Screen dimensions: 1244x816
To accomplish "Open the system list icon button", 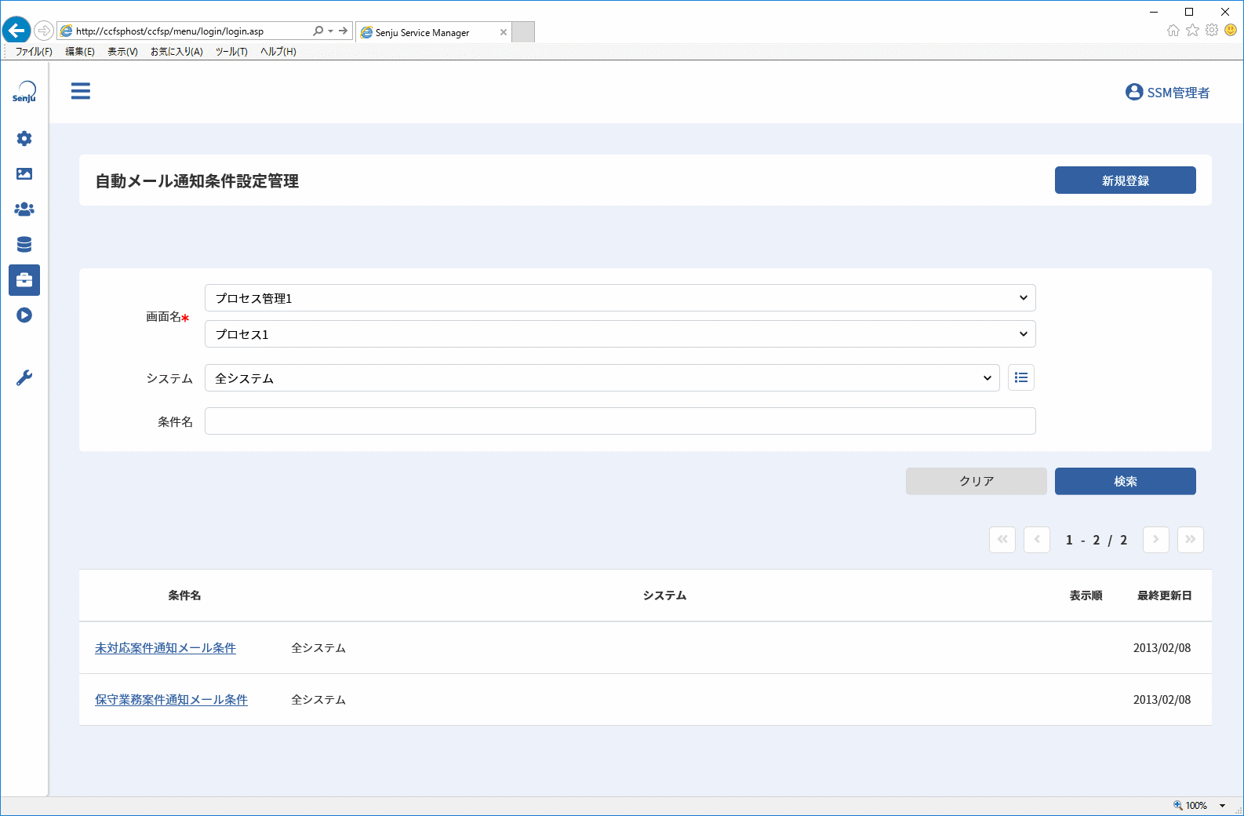I will (1021, 378).
